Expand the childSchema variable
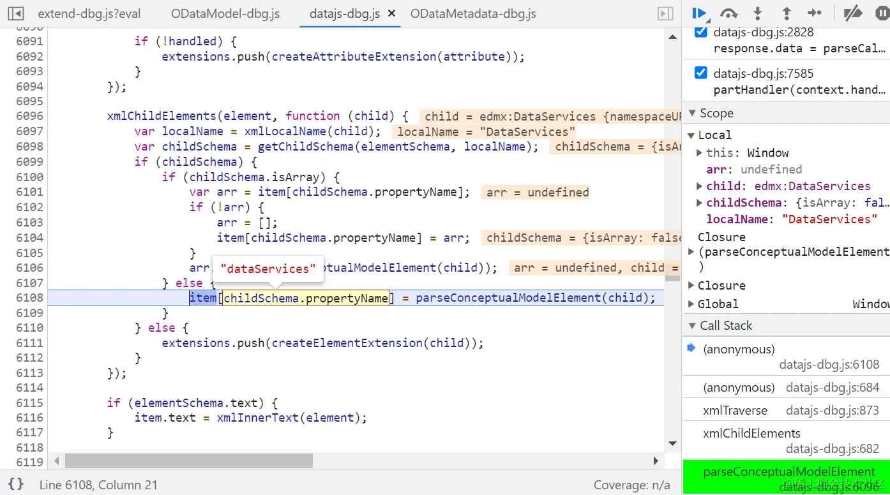890x495 pixels. [700, 202]
